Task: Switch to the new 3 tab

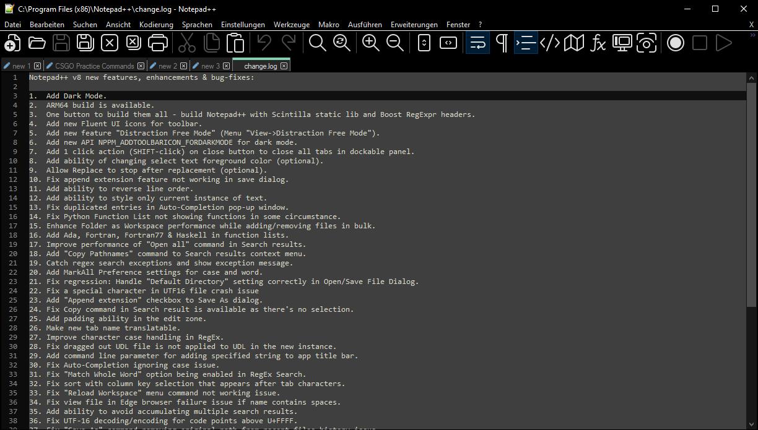Action: tap(210, 66)
